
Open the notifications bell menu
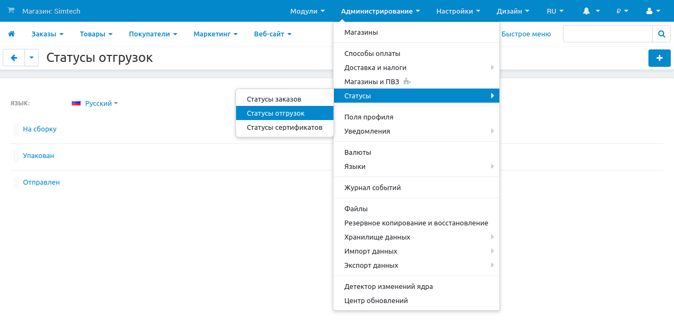pos(591,11)
